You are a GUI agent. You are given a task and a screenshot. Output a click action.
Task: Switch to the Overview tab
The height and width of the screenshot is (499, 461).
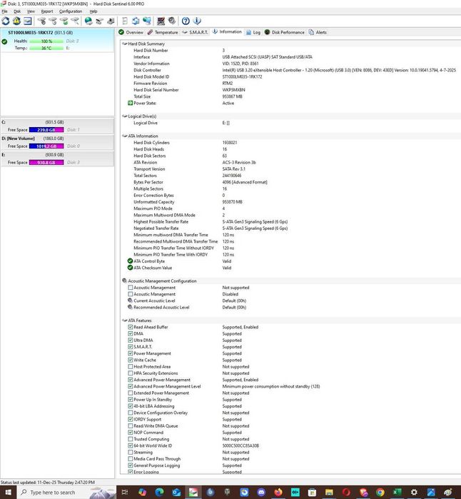(131, 32)
